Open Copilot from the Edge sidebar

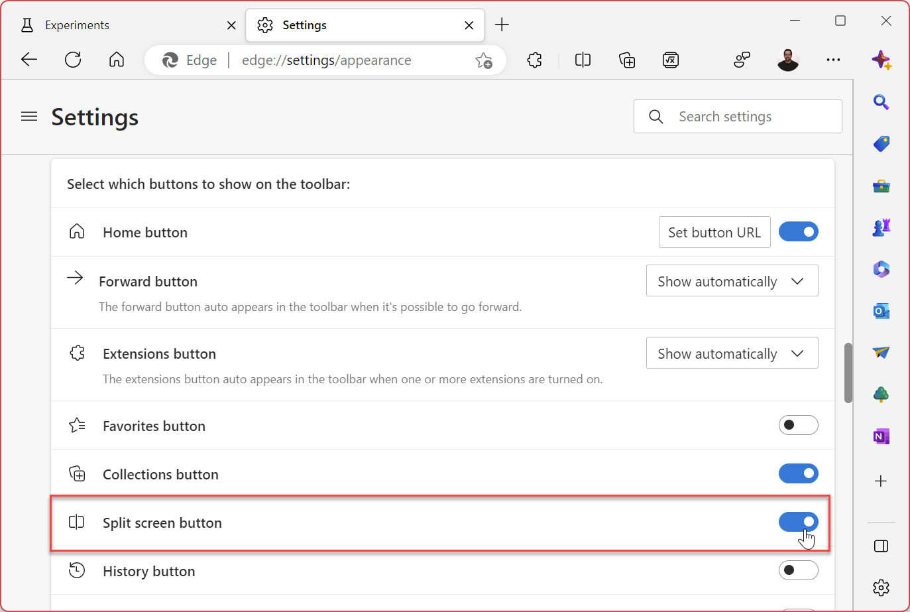[882, 60]
